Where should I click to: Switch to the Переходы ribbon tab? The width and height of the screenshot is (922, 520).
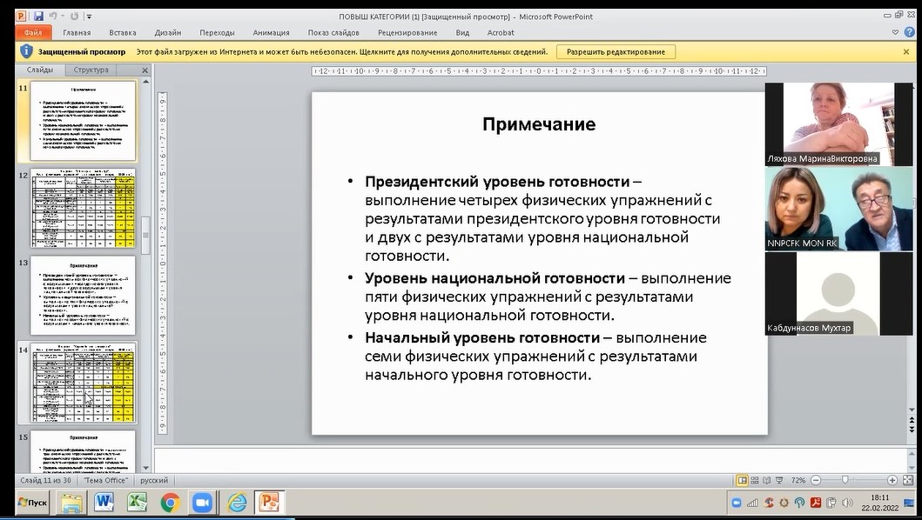point(217,32)
